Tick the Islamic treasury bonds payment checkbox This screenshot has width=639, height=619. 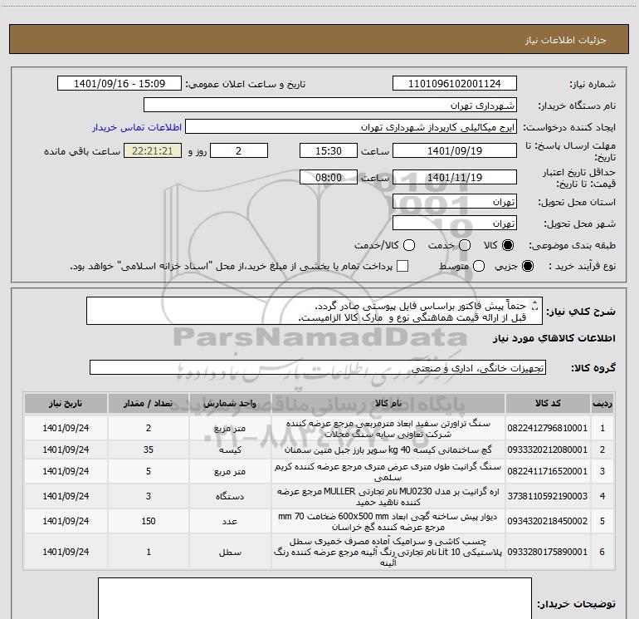pyautogui.click(x=402, y=266)
